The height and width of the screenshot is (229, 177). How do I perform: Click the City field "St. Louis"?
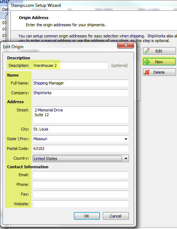(x=81, y=129)
